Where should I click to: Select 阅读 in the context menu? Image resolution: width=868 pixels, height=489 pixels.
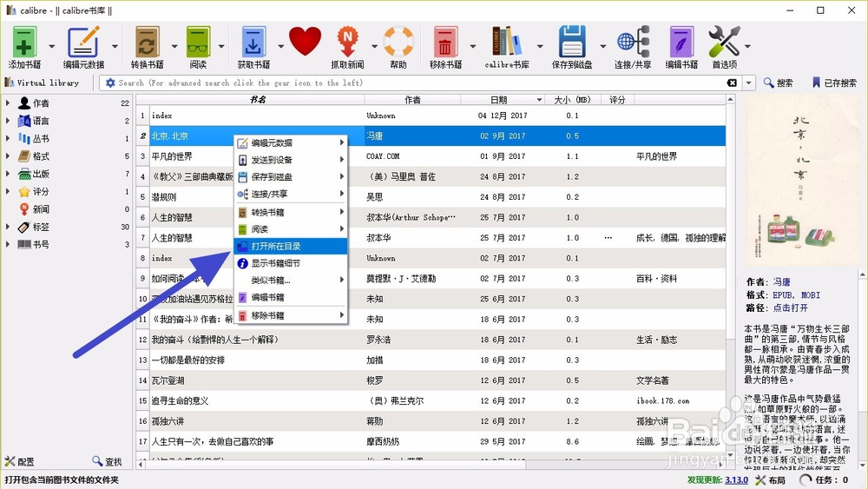[291, 229]
